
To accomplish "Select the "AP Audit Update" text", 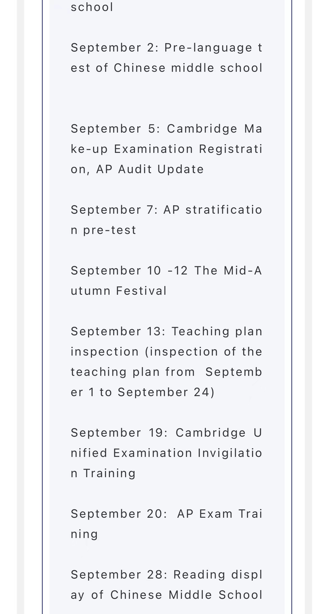I will pyautogui.click(x=161, y=169).
